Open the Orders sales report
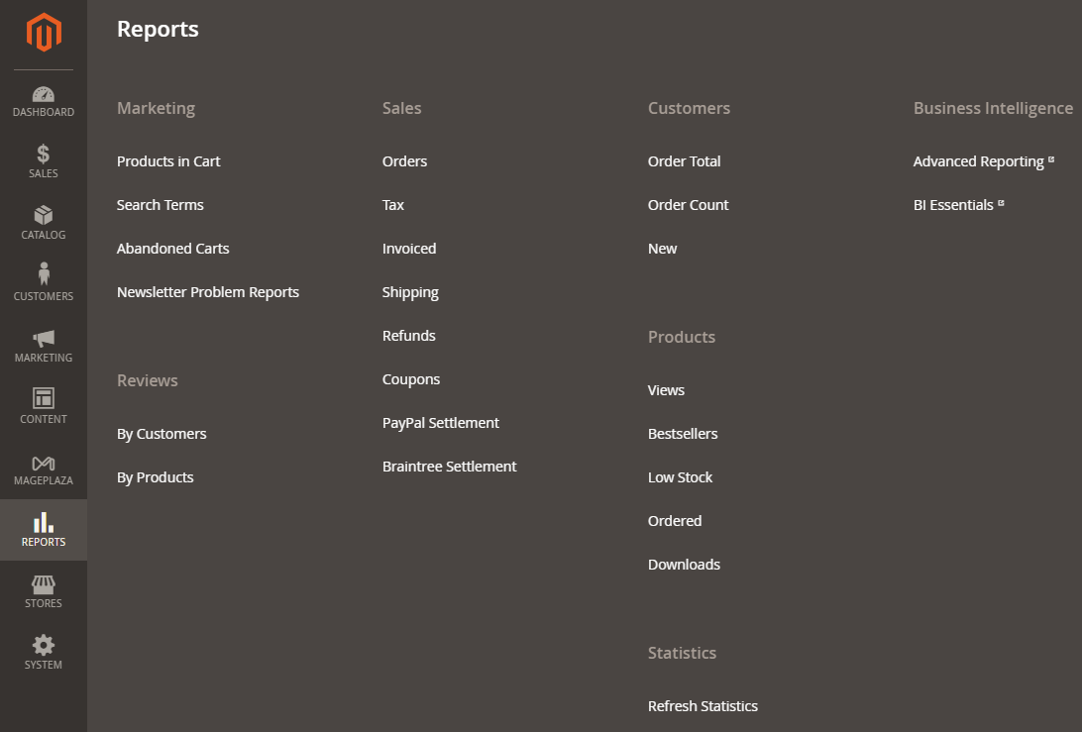The image size is (1082, 732). 404,161
